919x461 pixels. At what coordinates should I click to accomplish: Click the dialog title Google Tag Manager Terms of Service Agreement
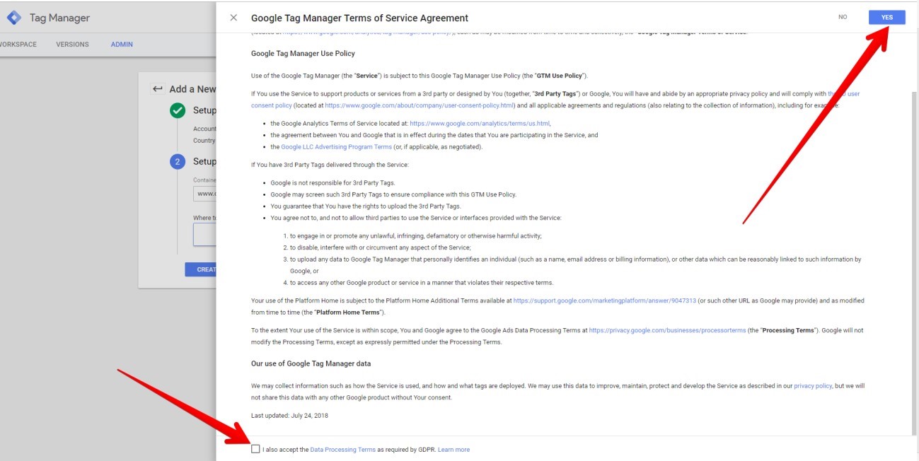(x=359, y=18)
